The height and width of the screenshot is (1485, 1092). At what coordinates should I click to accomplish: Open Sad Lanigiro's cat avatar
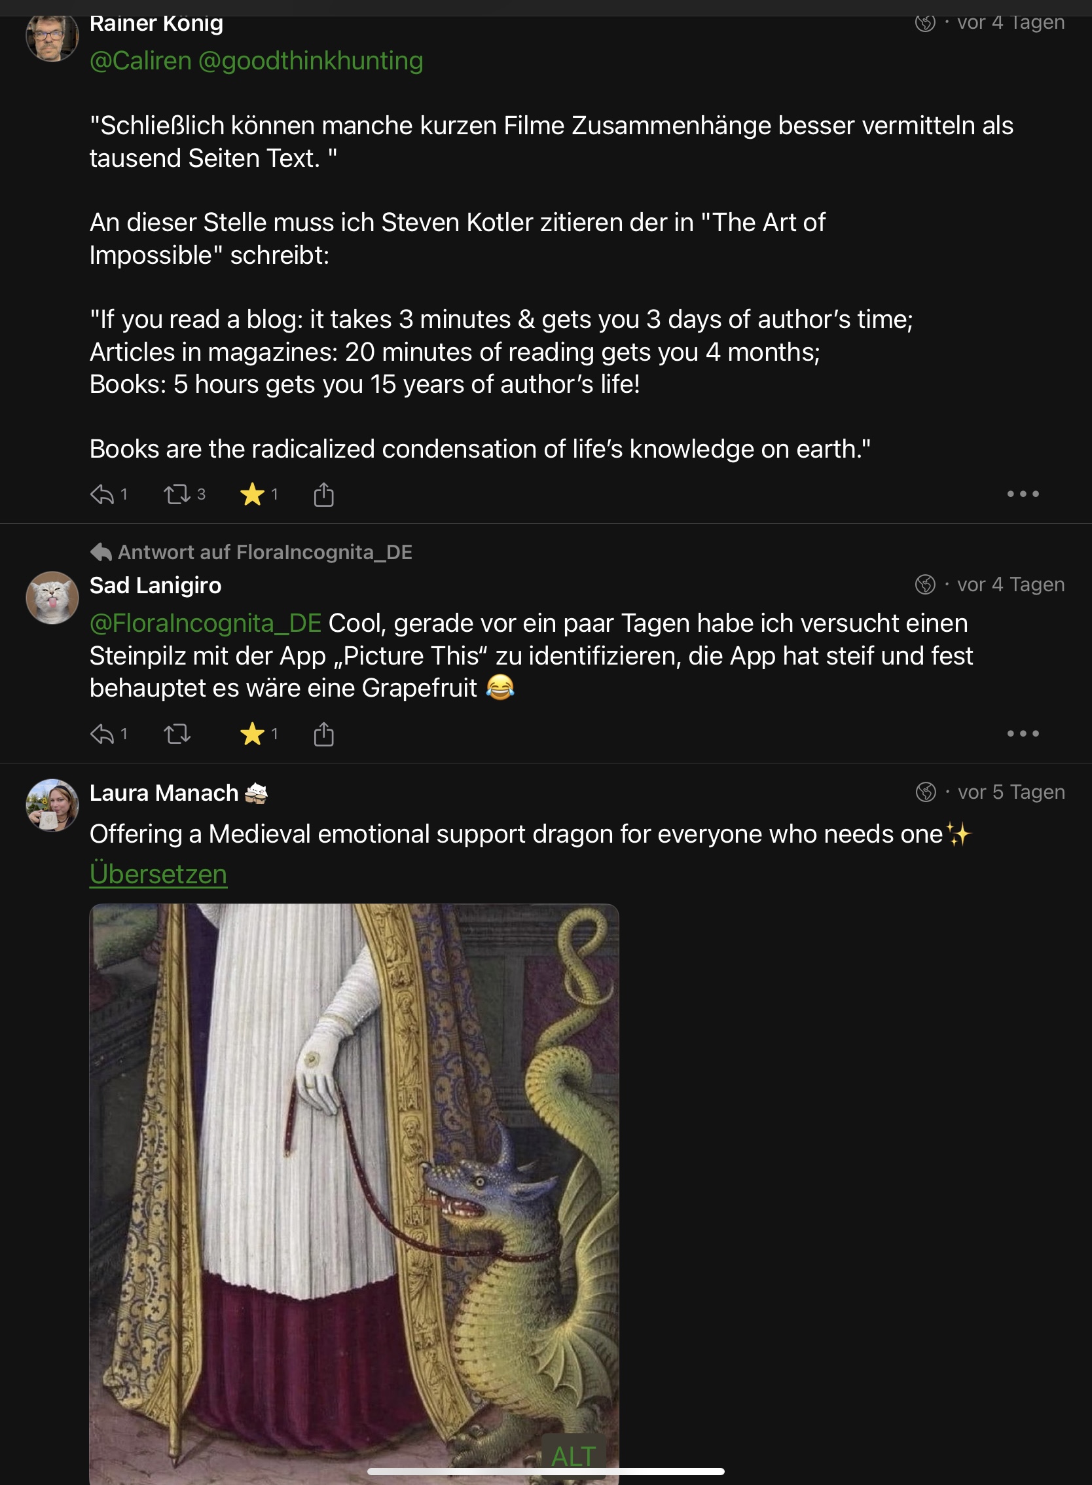(x=52, y=598)
